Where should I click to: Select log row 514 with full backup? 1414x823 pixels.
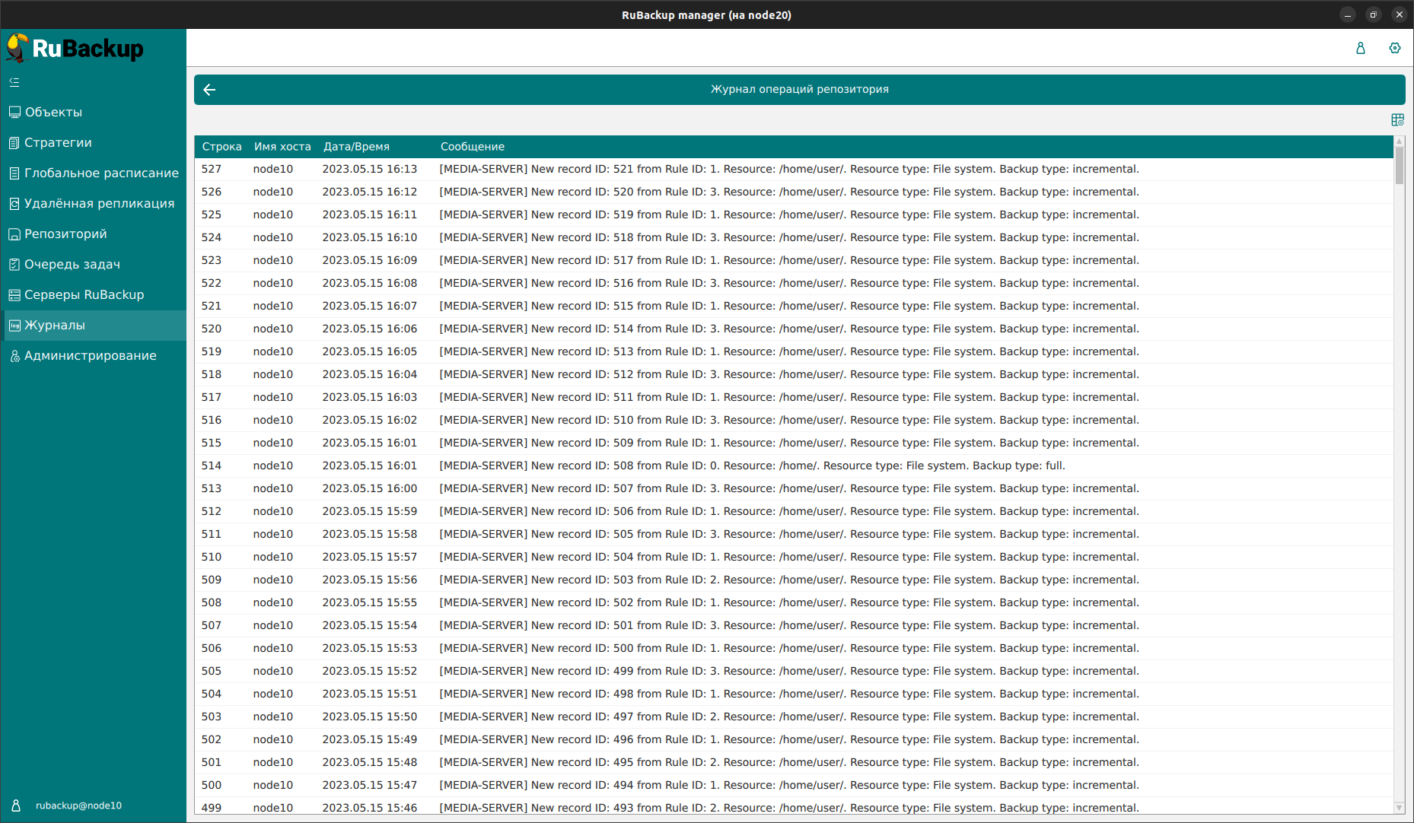pyautogui.click(x=752, y=466)
